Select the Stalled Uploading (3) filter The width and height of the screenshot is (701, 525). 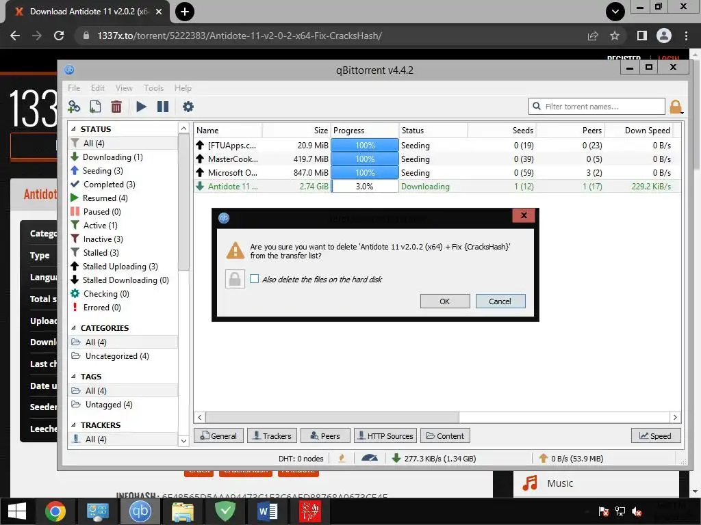(120, 267)
